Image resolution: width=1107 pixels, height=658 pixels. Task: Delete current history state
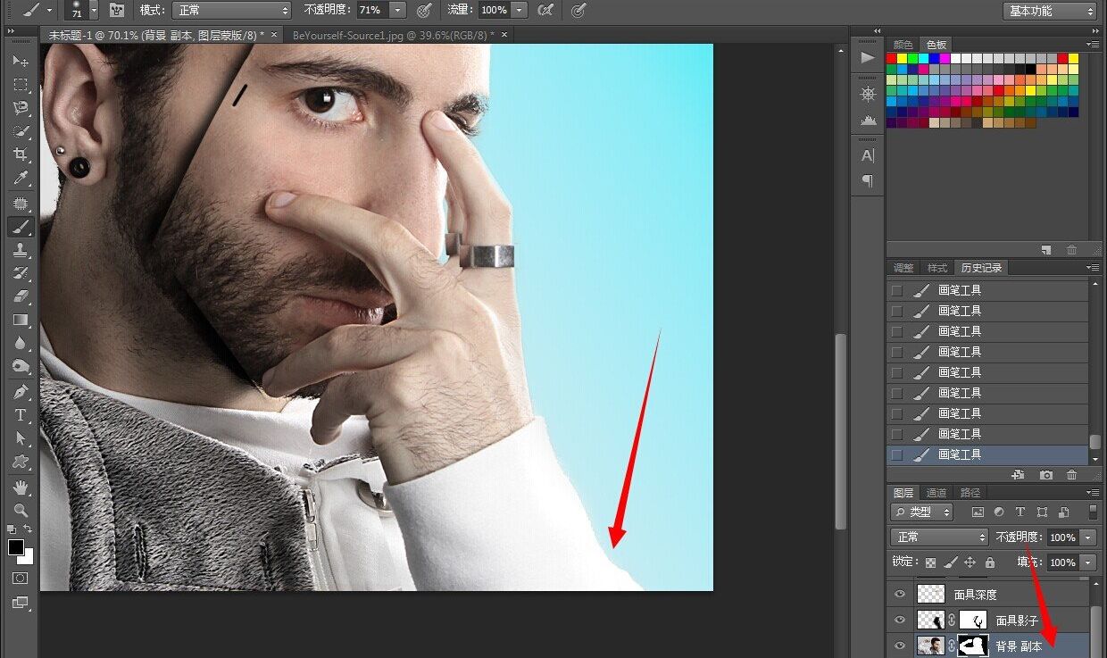click(x=1072, y=475)
